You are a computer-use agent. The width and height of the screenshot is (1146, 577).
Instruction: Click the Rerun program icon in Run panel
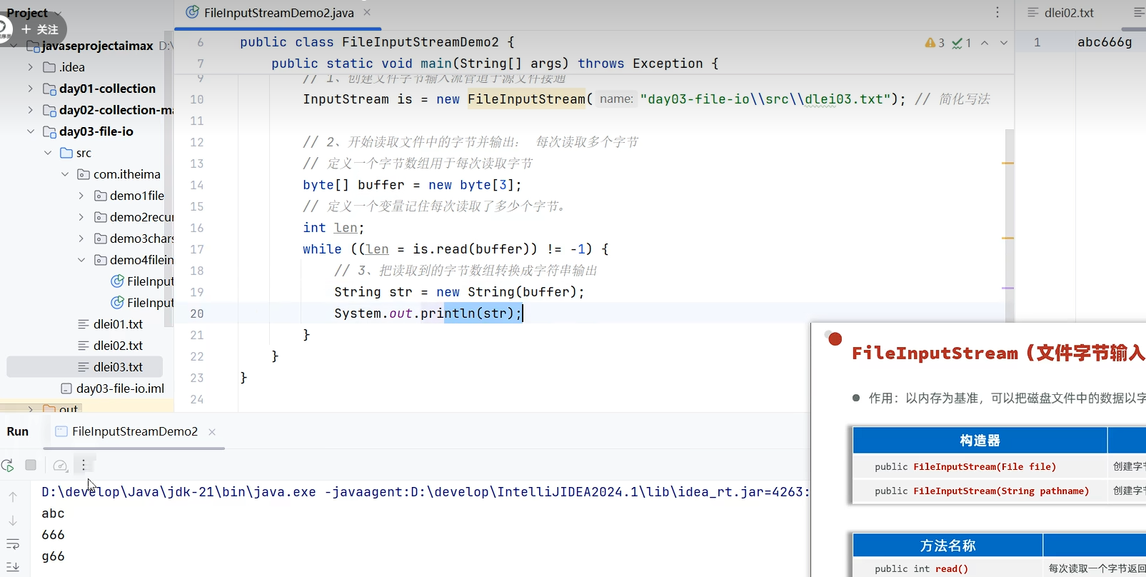click(8, 466)
